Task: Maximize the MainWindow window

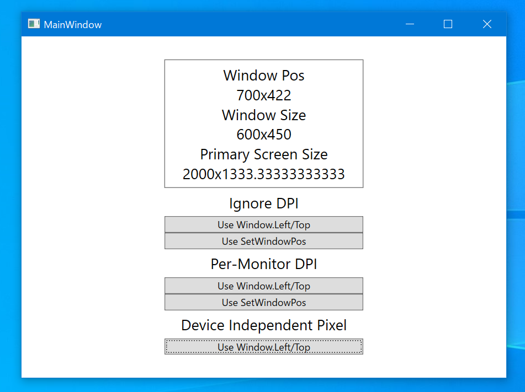Action: coord(447,24)
